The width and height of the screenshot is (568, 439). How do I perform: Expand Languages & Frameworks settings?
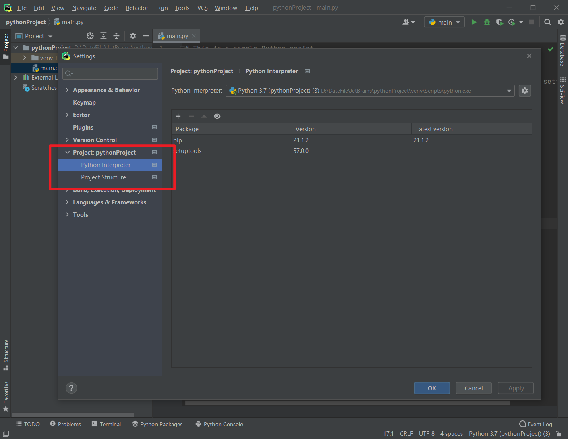point(67,202)
